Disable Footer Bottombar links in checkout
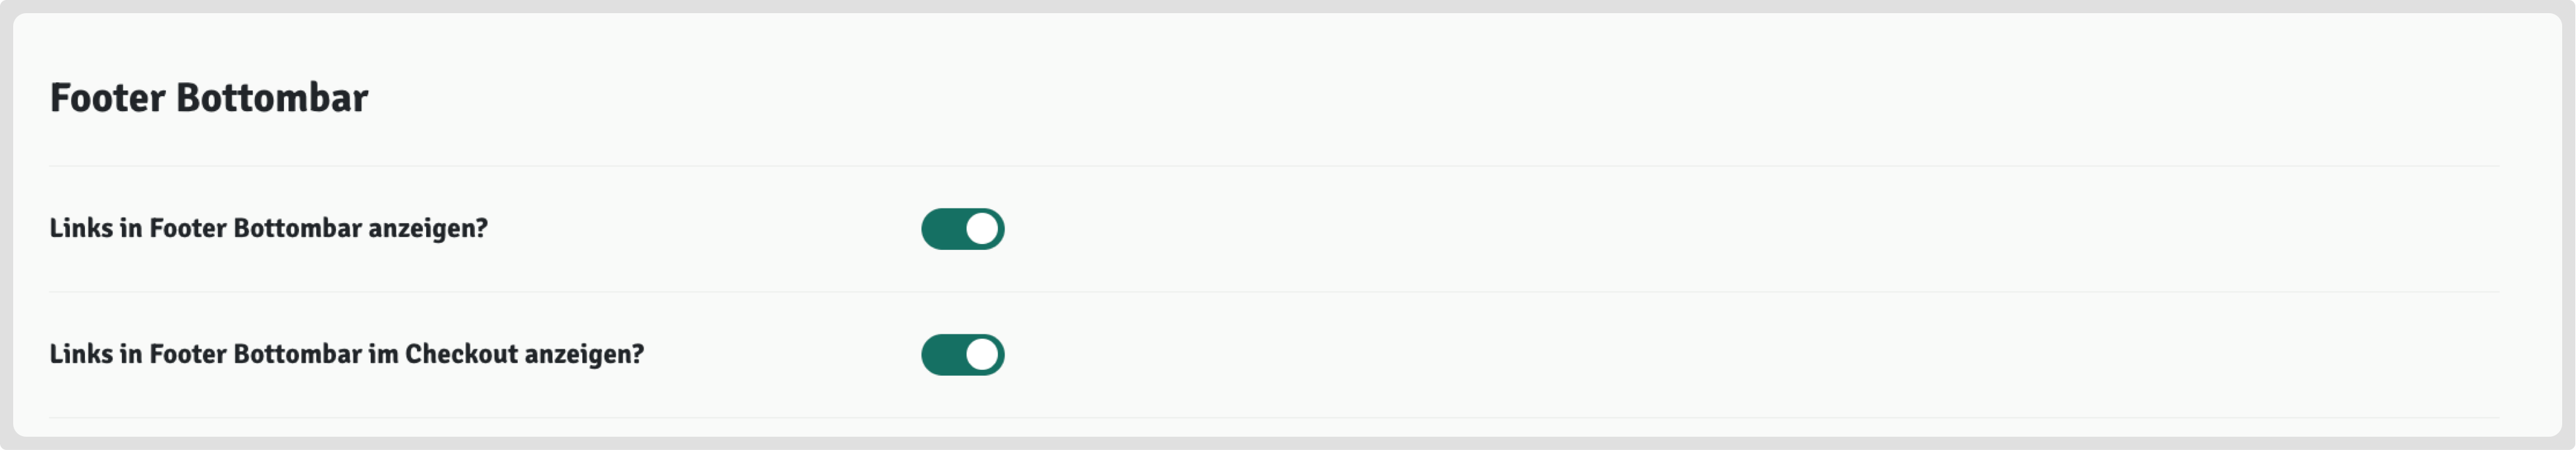 pos(962,354)
